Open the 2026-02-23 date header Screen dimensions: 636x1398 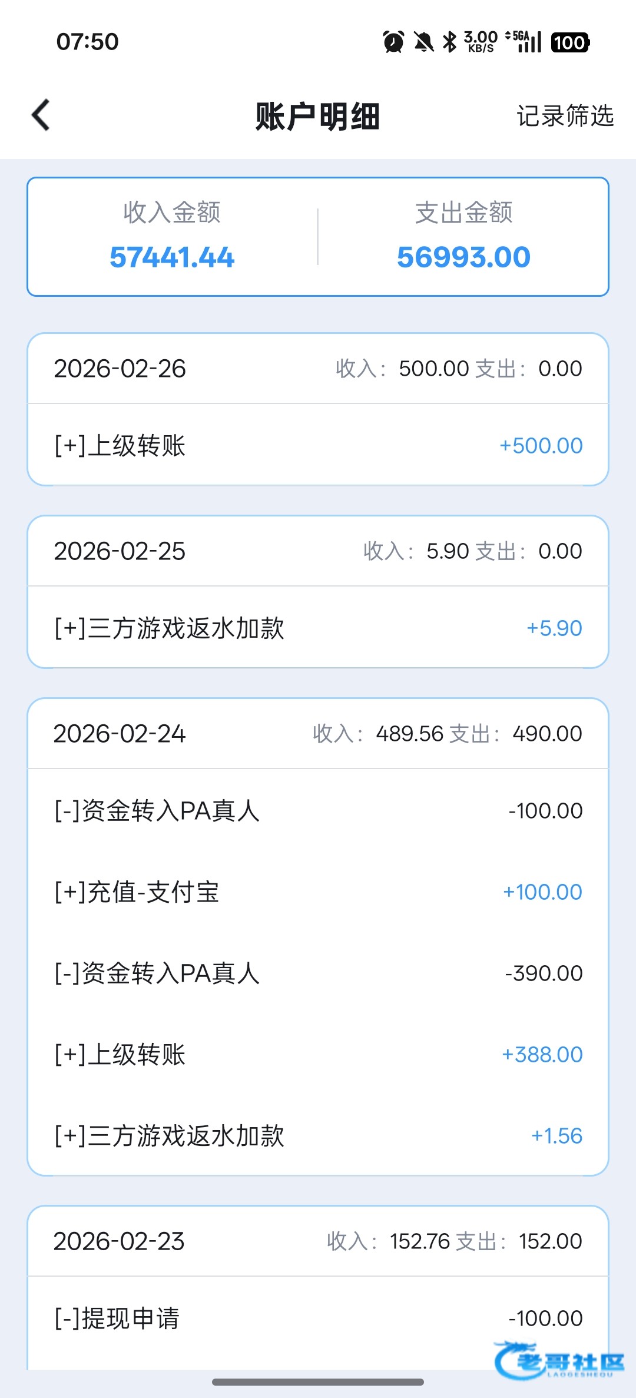pyautogui.click(x=318, y=1241)
